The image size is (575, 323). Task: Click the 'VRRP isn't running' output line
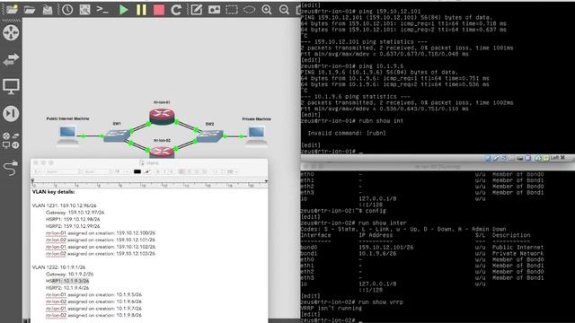tap(332, 309)
